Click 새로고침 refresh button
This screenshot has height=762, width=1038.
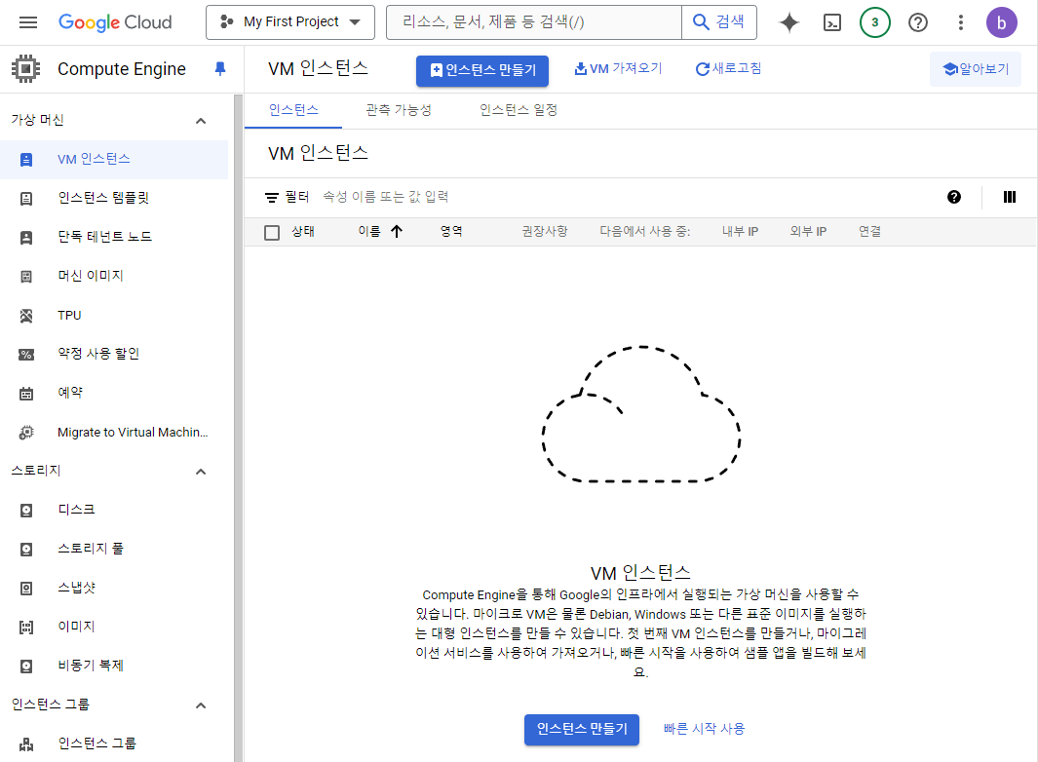(728, 69)
